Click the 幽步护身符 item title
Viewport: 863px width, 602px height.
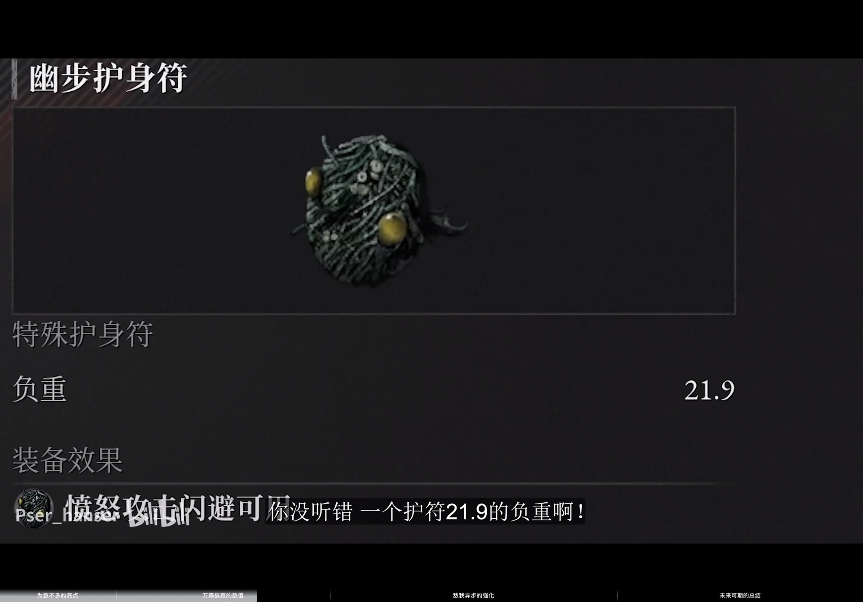108,78
